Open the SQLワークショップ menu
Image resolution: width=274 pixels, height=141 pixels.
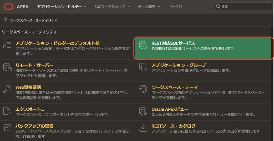tap(110, 7)
